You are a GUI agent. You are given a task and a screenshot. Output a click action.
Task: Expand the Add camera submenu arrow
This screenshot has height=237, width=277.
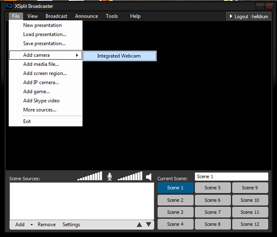tap(77, 55)
